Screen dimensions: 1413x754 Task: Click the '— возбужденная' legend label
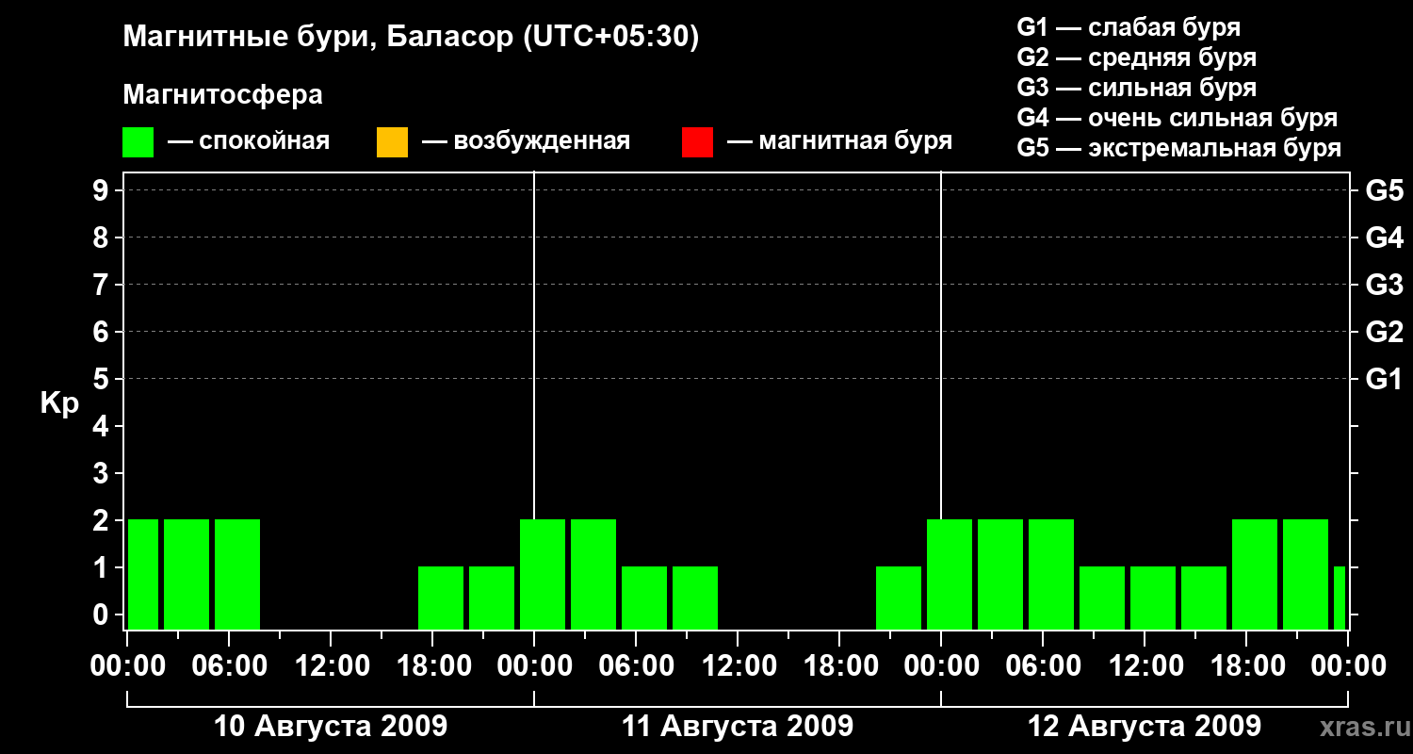coord(526,142)
